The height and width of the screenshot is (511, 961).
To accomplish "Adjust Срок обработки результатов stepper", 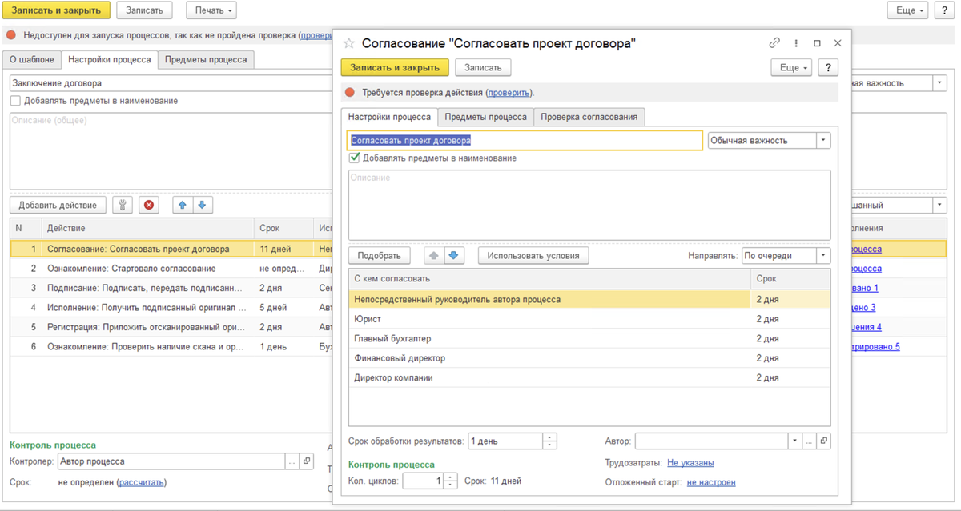I will click(x=549, y=441).
